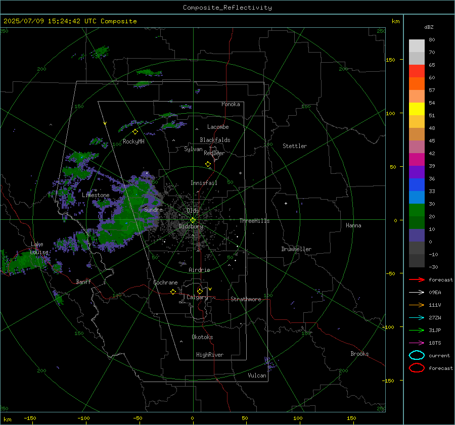Image resolution: width=455 pixels, height=425 pixels.
Task: Click the Strathmore label
Action: point(246,299)
